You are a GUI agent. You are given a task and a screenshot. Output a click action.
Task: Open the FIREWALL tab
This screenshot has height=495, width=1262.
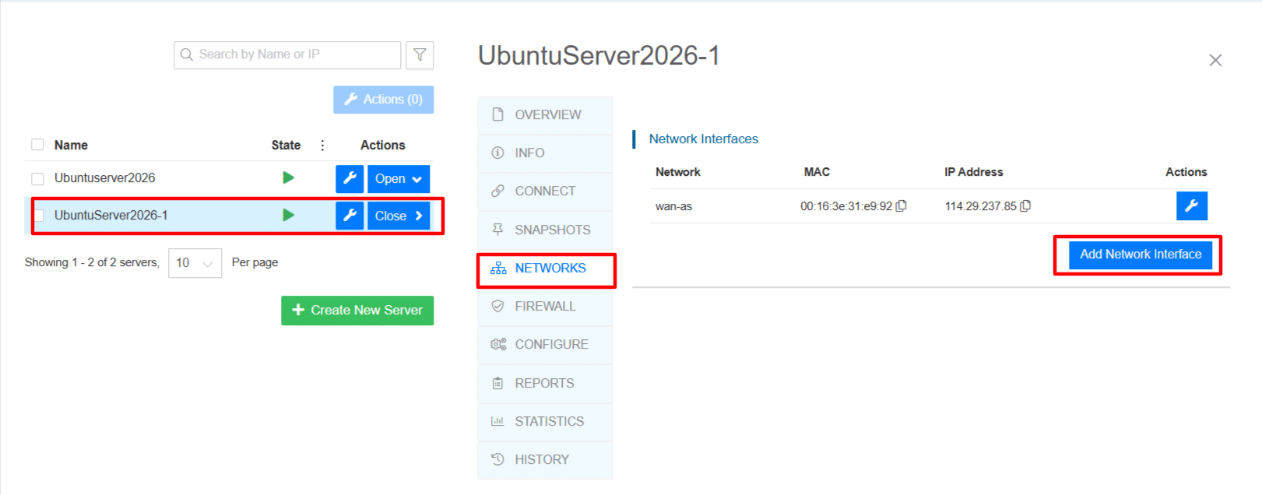545,307
